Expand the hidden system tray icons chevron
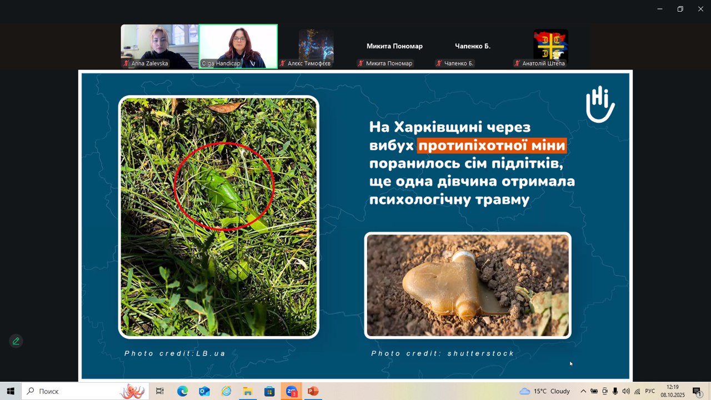The width and height of the screenshot is (711, 400). pos(583,391)
